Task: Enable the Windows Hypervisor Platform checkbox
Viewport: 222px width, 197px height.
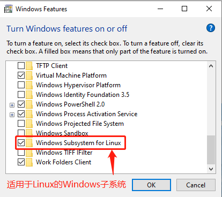Action: [21, 85]
